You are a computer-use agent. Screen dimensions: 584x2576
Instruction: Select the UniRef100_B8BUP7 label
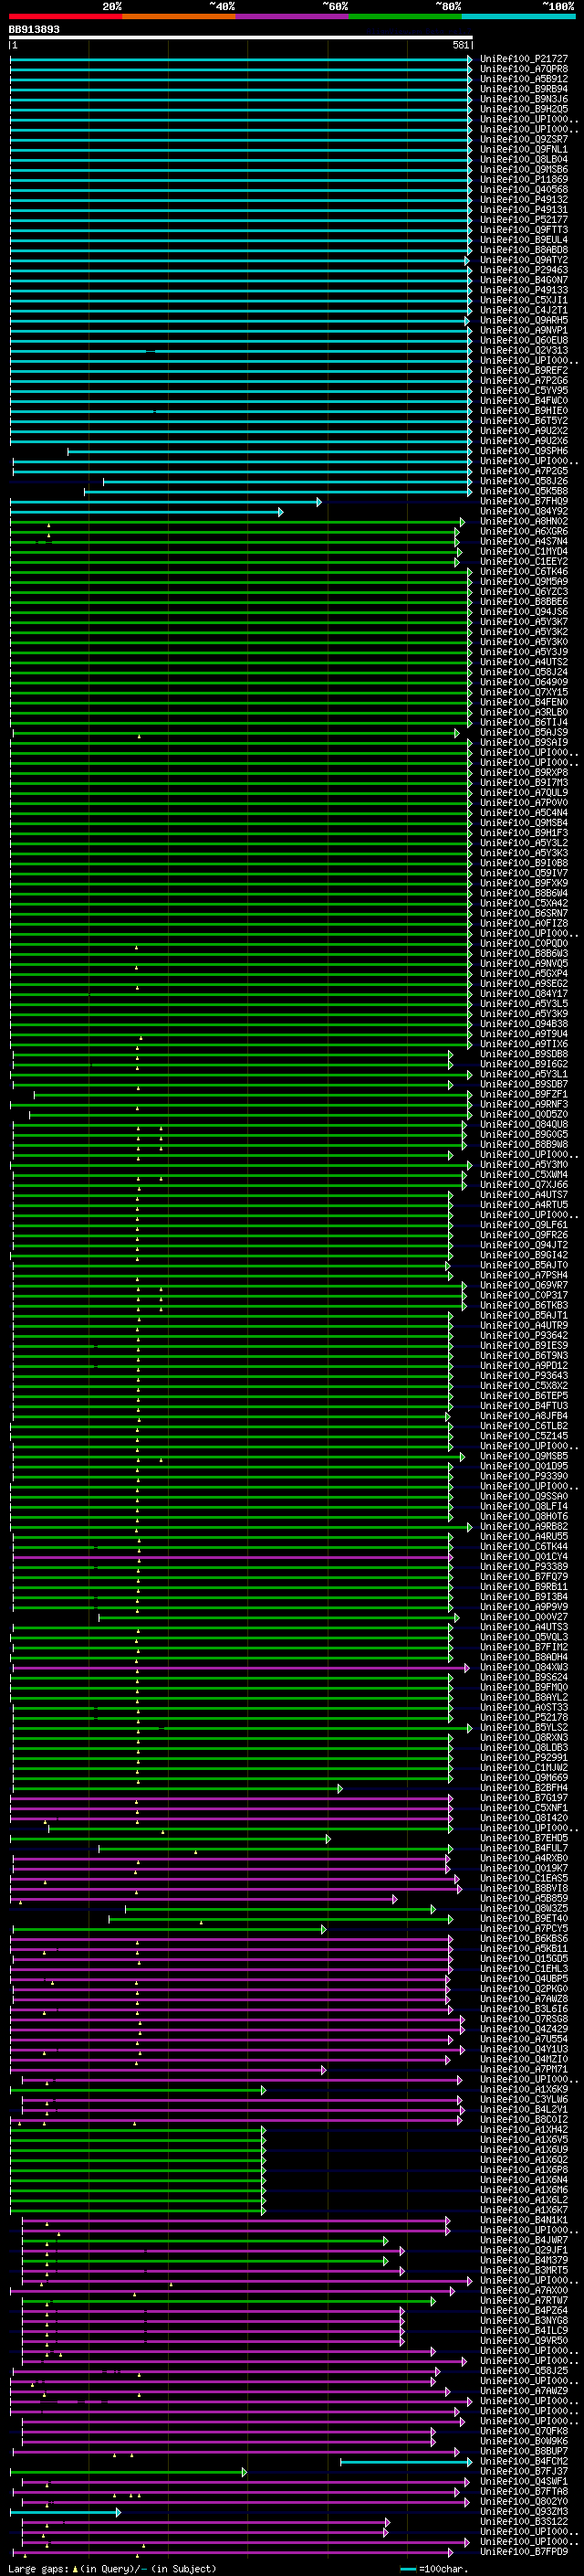[x=524, y=2453]
